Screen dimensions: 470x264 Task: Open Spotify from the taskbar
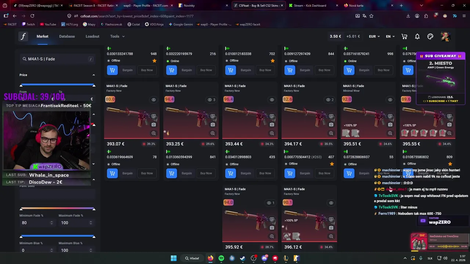pyautogui.click(x=221, y=258)
